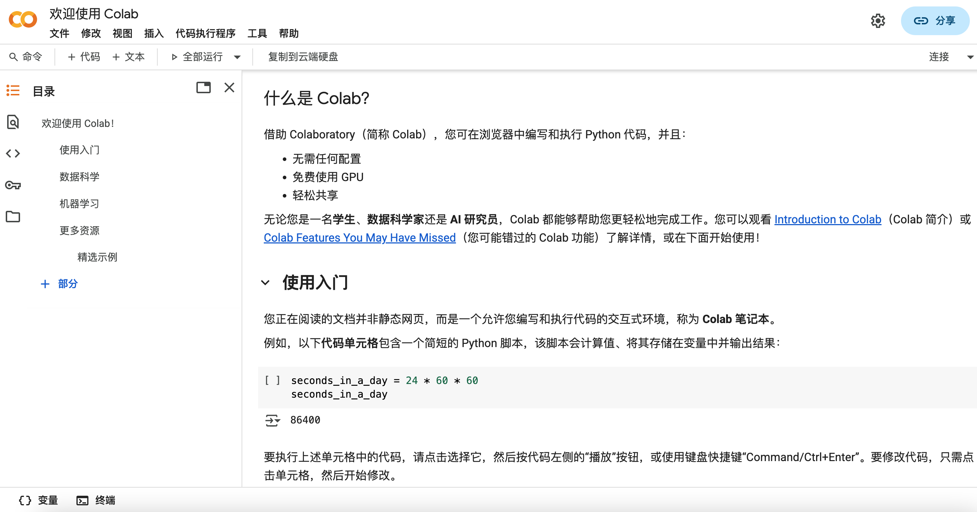Open the secrets key icon
Screen dimensions: 977x512
[x=13, y=185]
